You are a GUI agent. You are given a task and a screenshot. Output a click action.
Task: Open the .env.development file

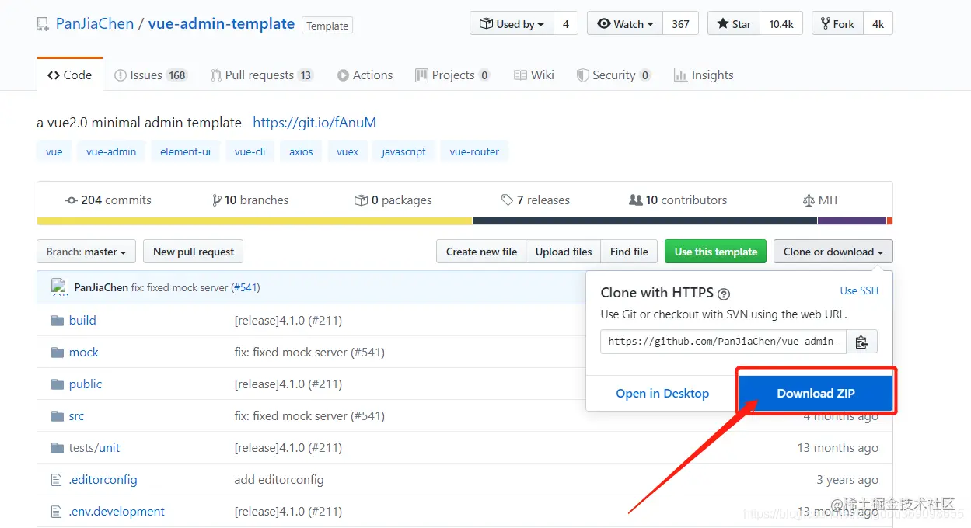coord(117,511)
